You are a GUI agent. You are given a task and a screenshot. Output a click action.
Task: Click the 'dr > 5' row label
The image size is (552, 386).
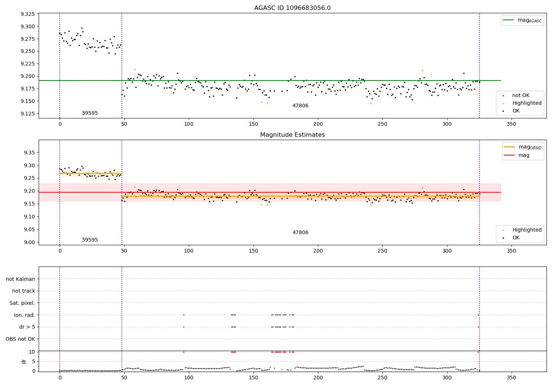click(27, 327)
